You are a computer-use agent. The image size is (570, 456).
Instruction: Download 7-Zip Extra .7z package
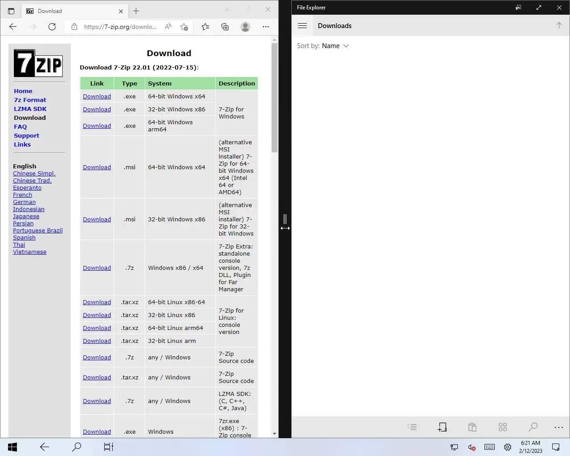point(97,268)
